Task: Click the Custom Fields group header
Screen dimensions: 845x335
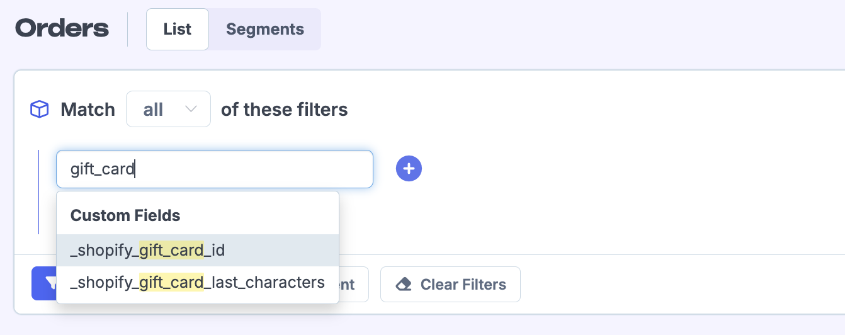Action: pos(125,215)
